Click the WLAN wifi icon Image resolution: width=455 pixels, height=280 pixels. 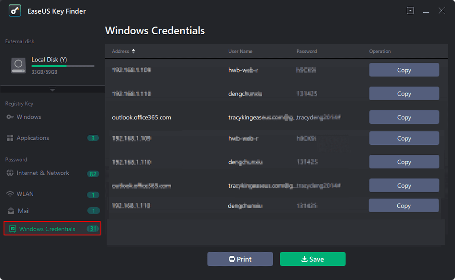click(10, 194)
